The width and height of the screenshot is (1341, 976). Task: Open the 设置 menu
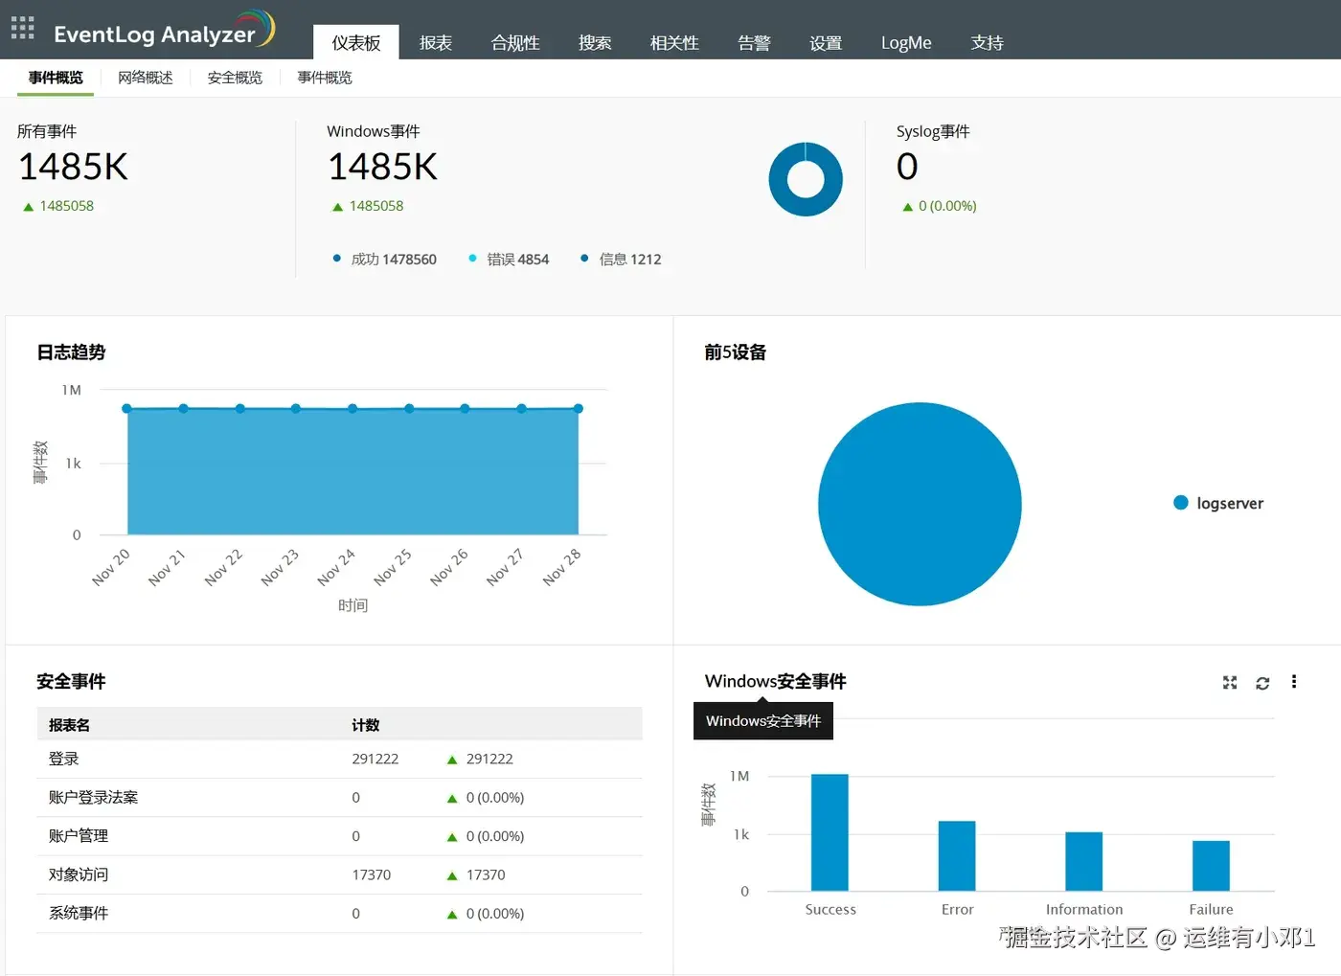(x=825, y=42)
